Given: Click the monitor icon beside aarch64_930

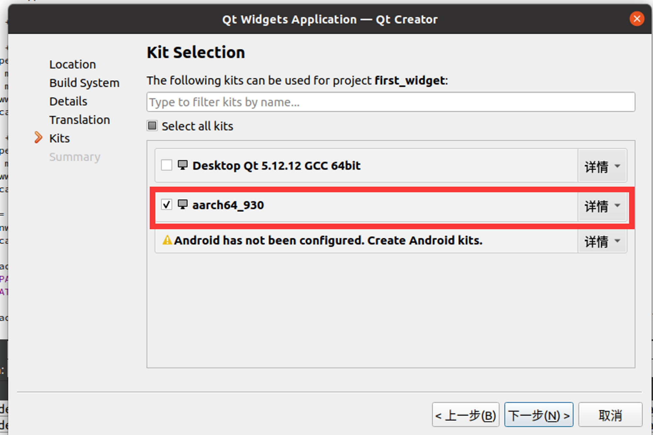Looking at the screenshot, I should (x=183, y=205).
